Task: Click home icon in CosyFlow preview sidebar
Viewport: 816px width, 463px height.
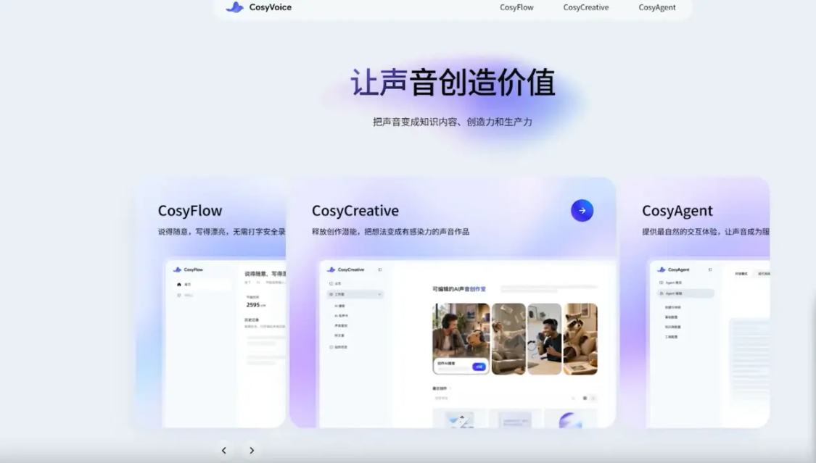Action: [x=179, y=284]
